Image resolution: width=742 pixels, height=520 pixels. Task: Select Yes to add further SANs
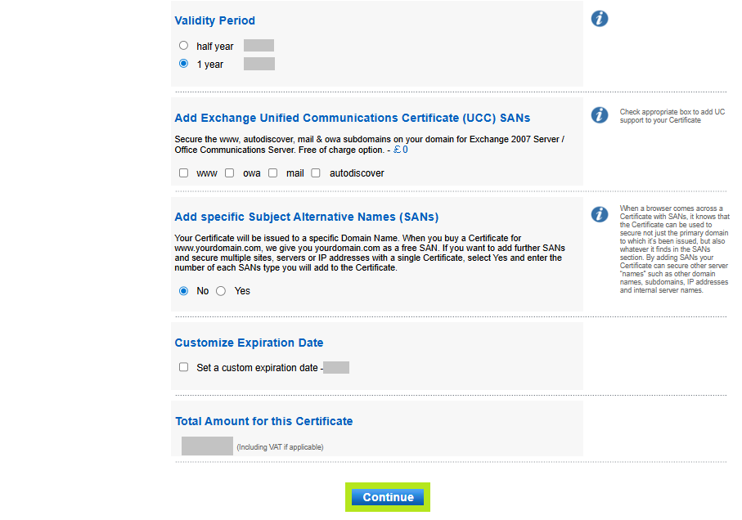pyautogui.click(x=220, y=290)
